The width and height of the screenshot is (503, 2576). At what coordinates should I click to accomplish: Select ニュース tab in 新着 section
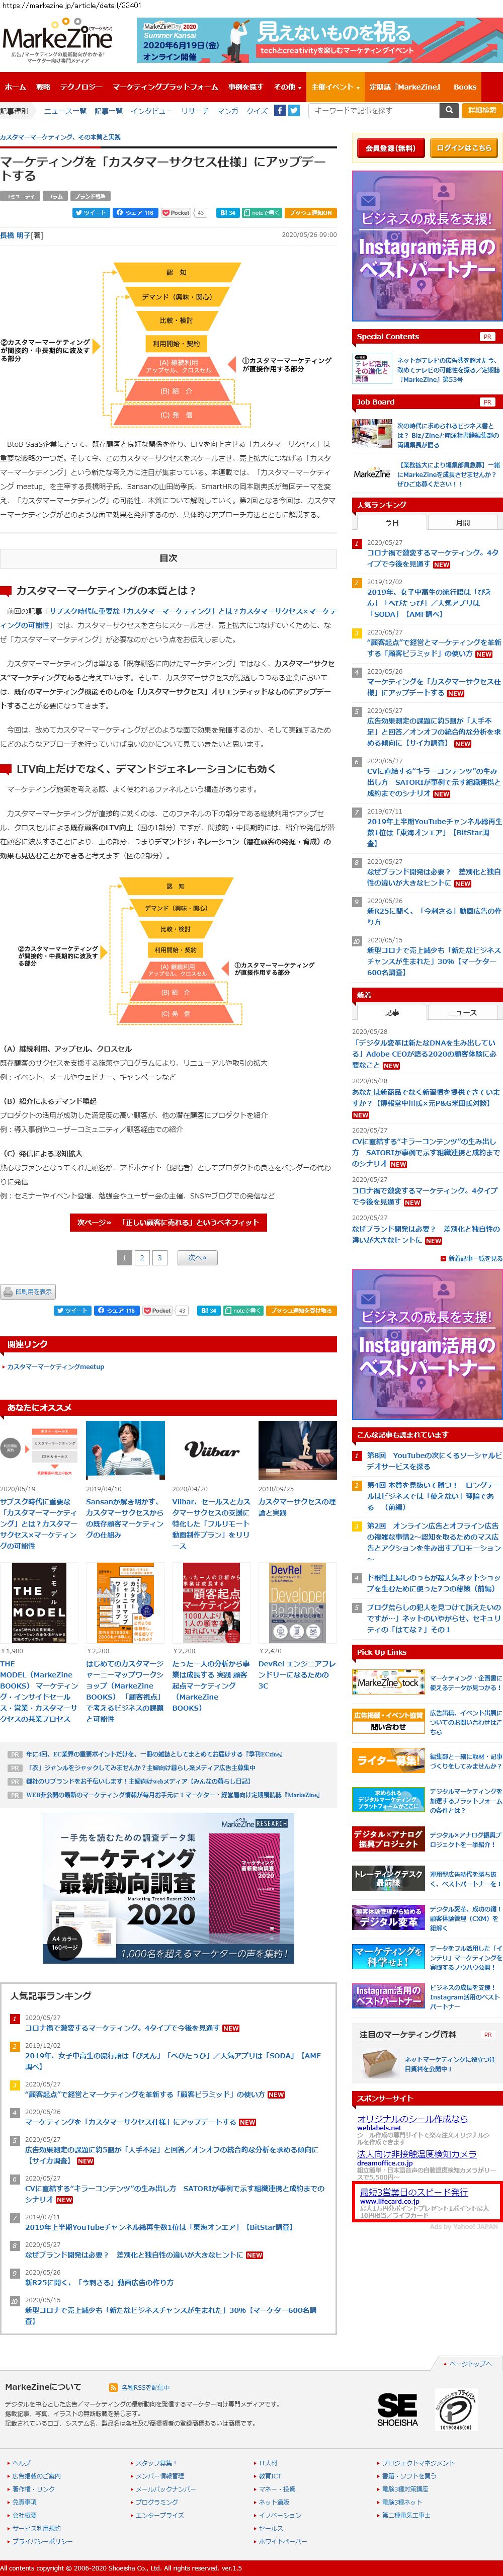tap(463, 1012)
